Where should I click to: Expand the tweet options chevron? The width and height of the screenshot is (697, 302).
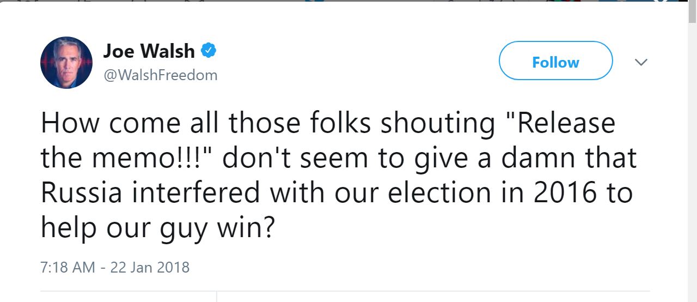pyautogui.click(x=641, y=62)
